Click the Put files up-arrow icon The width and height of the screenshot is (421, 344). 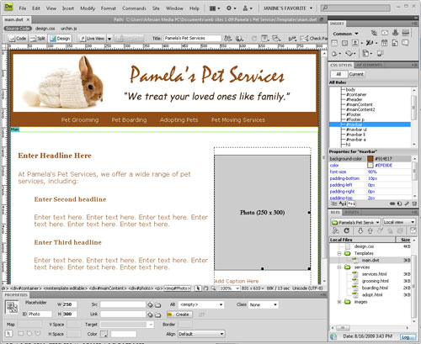[x=370, y=230]
